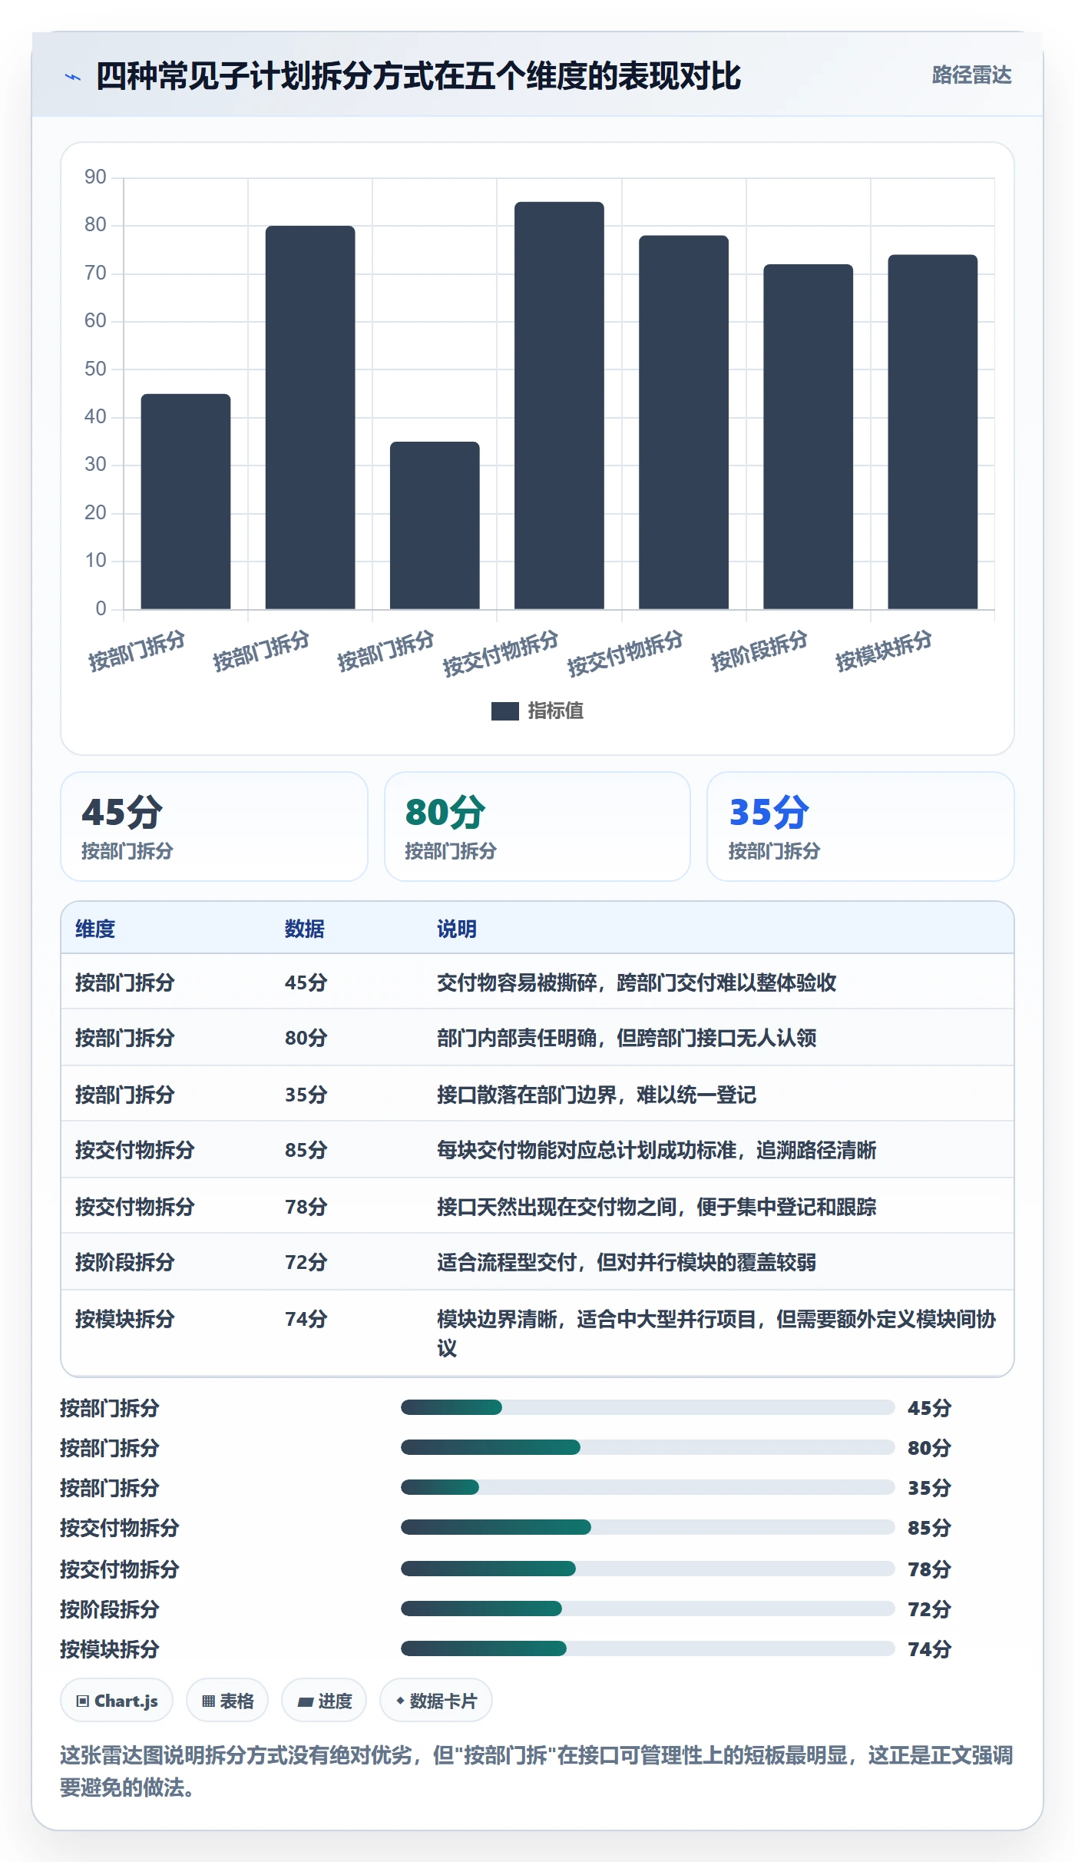Click the footer paragraph starting 这张雷达图说明

[x=537, y=1771]
